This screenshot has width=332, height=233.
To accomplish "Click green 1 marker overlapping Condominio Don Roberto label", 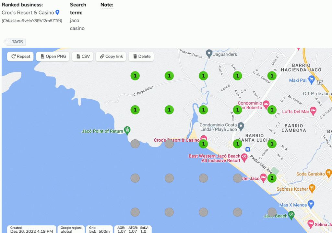I will click(238, 110).
